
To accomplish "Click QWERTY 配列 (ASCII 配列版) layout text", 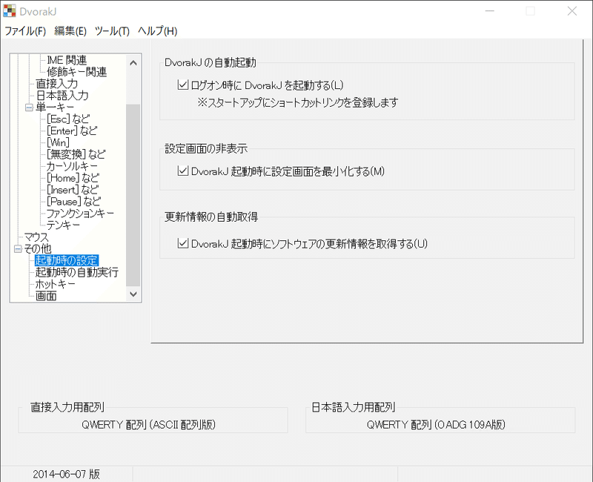I will tap(149, 424).
